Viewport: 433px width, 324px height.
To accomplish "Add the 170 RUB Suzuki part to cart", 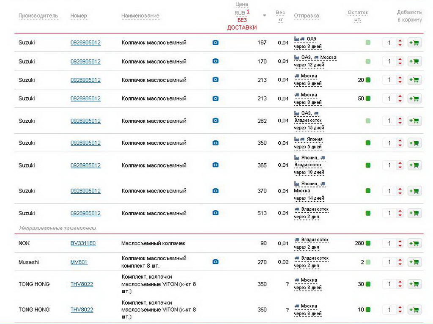I will [x=414, y=61].
